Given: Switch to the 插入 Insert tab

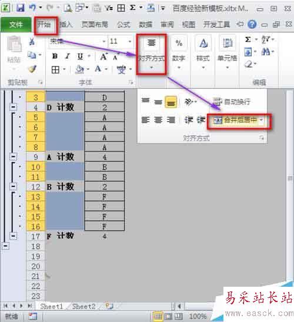Looking at the screenshot, I should tap(66, 25).
